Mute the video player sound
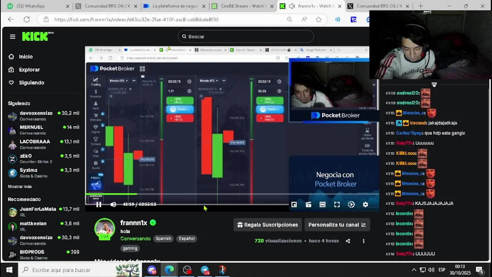 tap(113, 205)
